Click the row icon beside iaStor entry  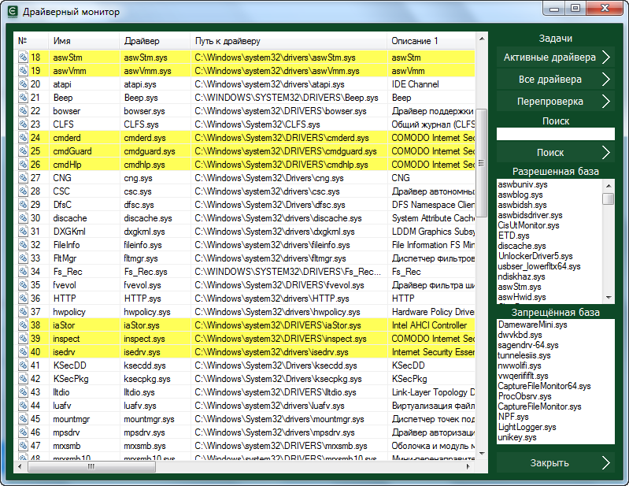(x=23, y=325)
